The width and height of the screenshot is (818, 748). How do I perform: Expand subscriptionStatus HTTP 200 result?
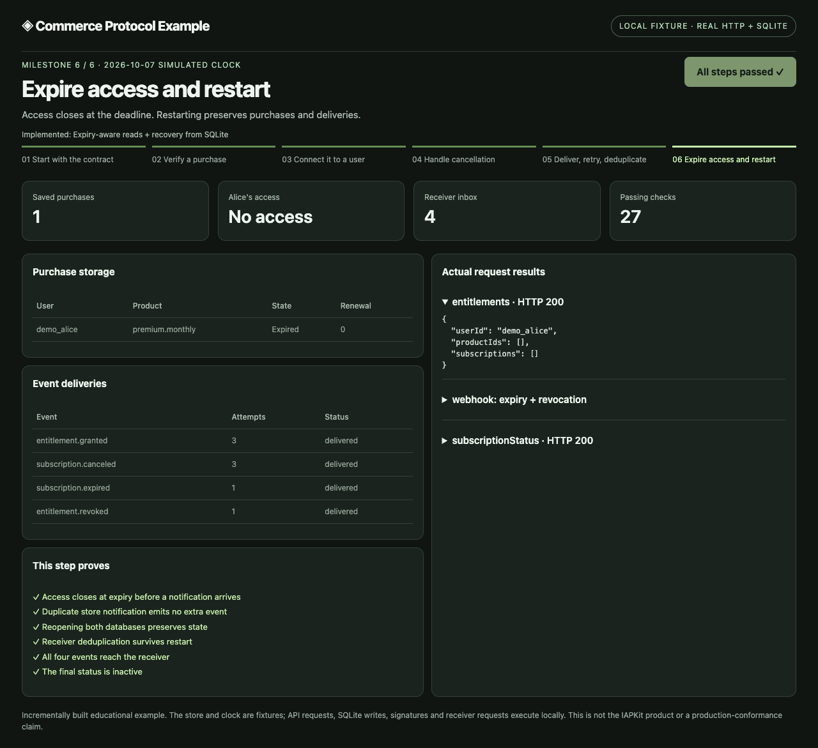coord(518,440)
